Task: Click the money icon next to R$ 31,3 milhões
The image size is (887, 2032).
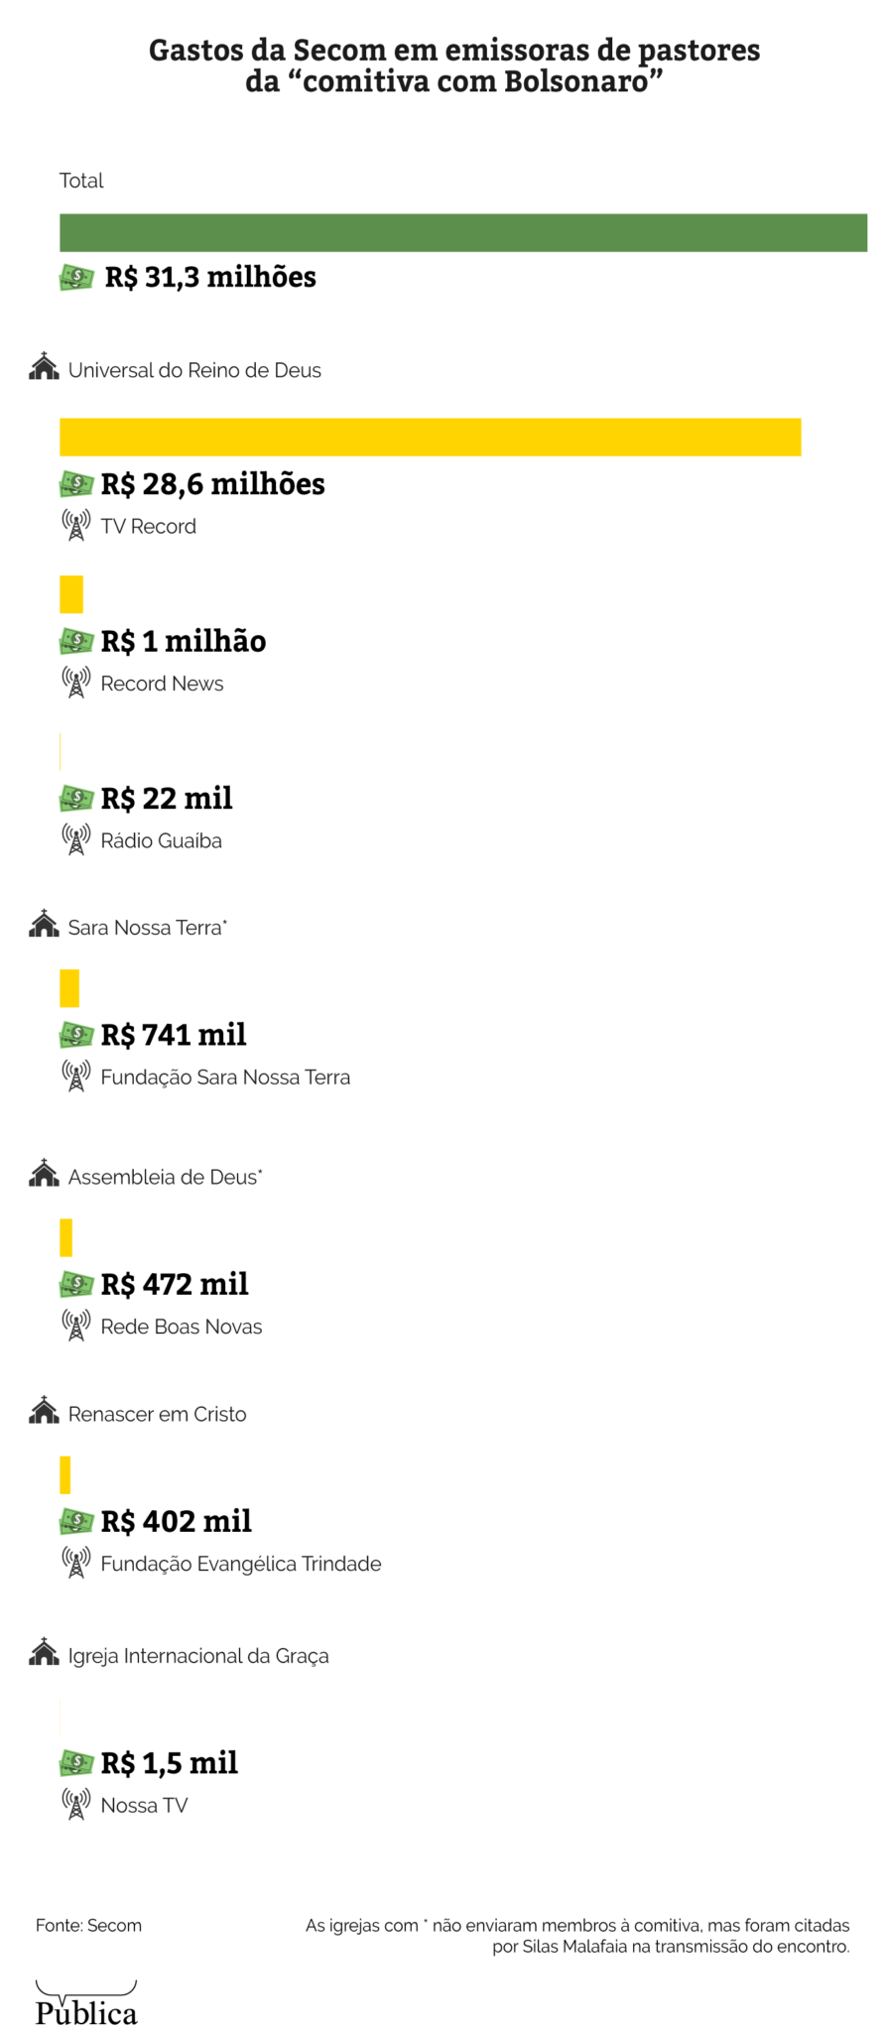Action: point(76,277)
